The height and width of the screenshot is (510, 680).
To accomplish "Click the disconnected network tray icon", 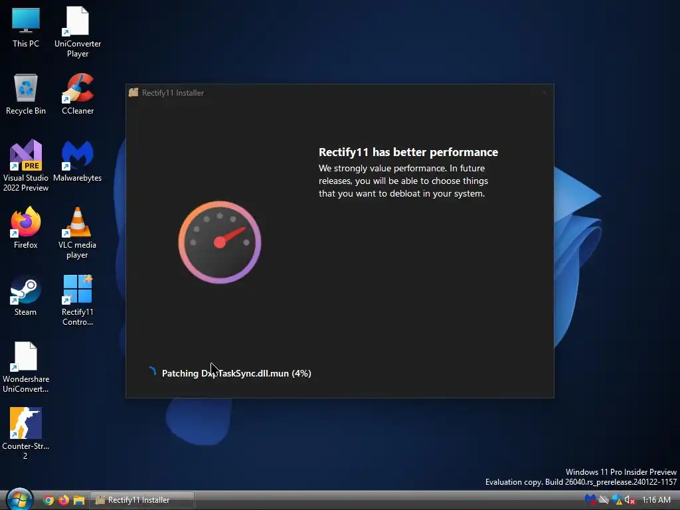I will [x=603, y=500].
